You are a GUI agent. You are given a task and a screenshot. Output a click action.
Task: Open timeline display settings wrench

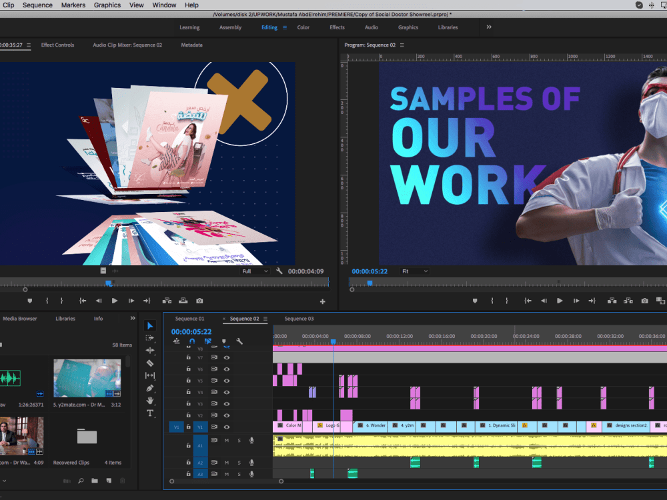click(239, 341)
